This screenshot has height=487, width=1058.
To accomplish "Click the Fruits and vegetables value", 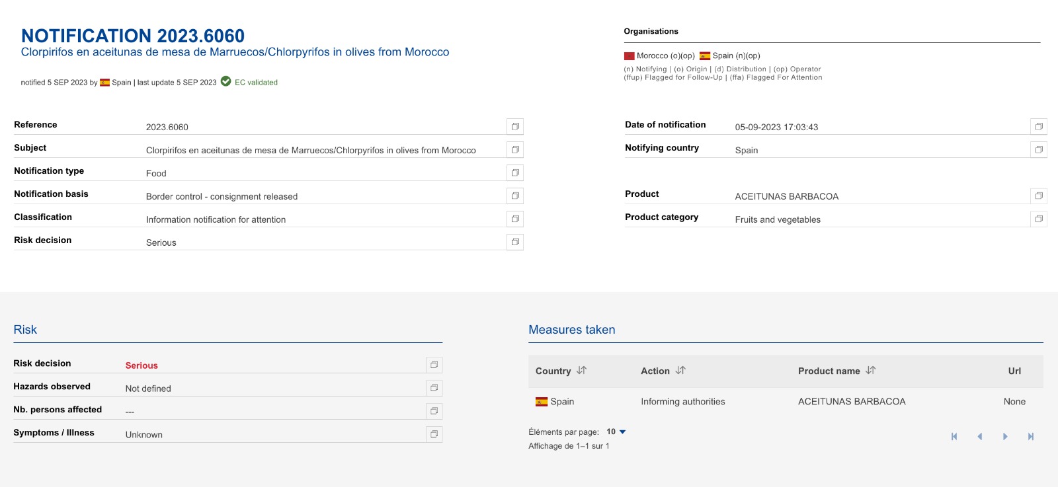I will 778,219.
